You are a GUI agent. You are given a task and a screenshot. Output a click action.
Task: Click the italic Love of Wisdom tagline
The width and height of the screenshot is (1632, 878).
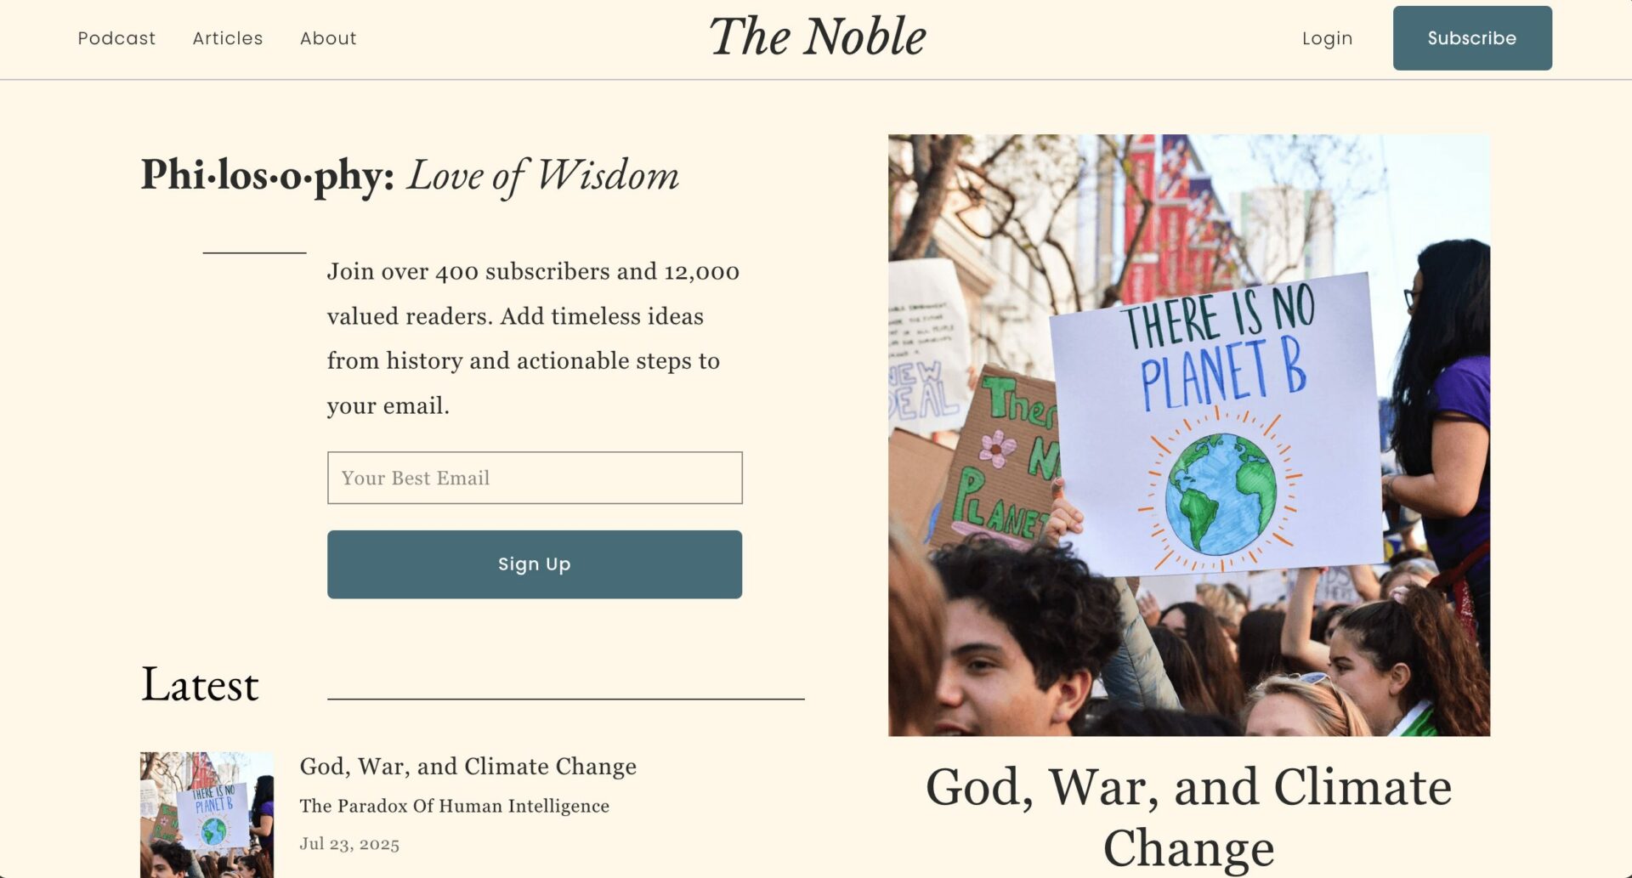point(542,176)
